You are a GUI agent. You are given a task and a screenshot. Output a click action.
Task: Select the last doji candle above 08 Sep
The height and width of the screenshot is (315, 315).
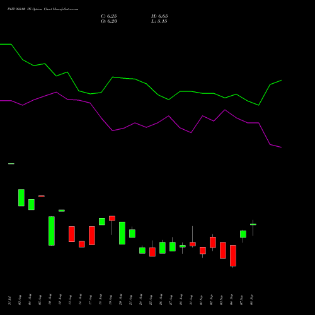(x=253, y=224)
